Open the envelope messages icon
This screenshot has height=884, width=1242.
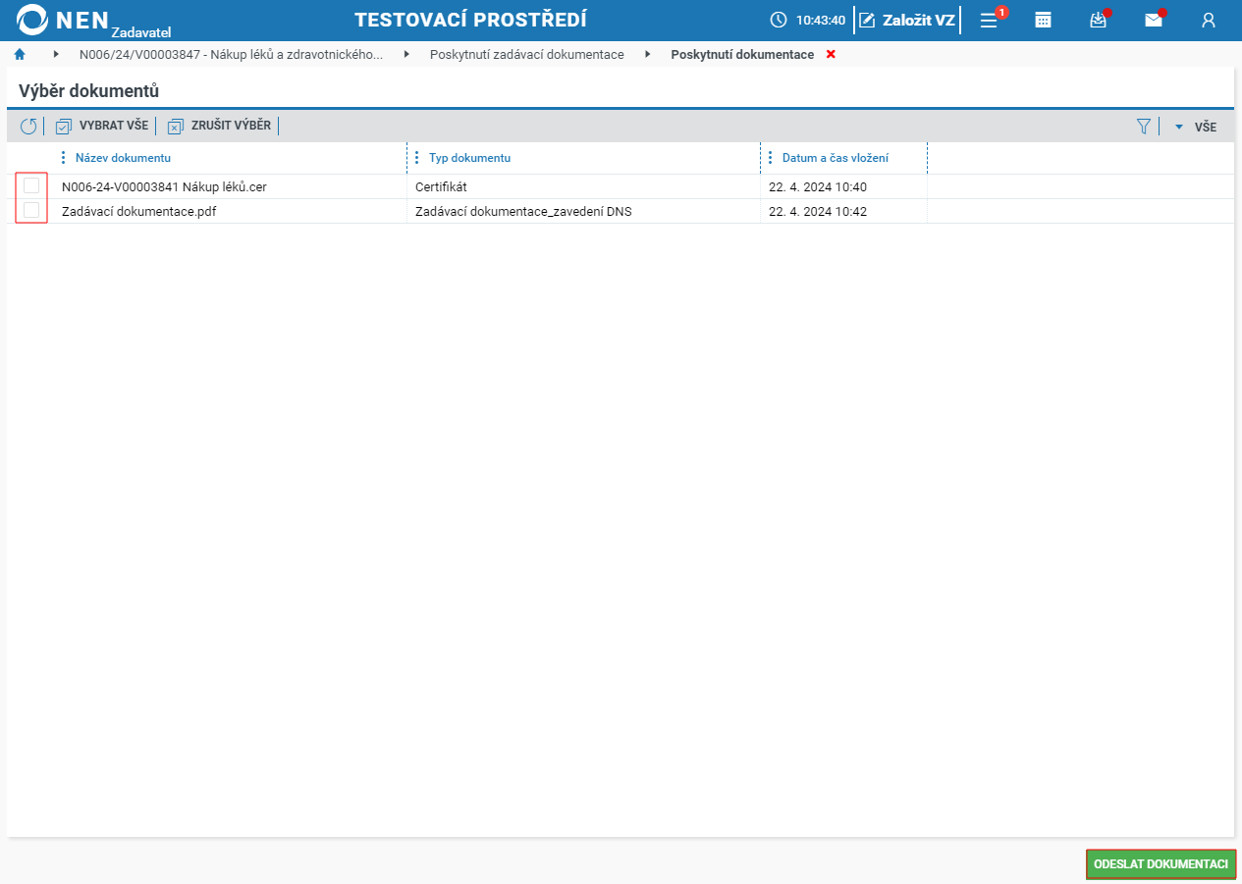1154,21
